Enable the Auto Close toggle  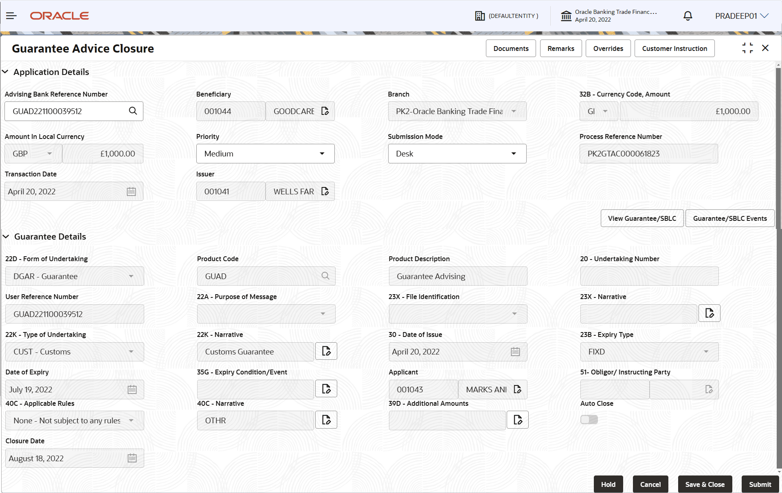click(589, 419)
